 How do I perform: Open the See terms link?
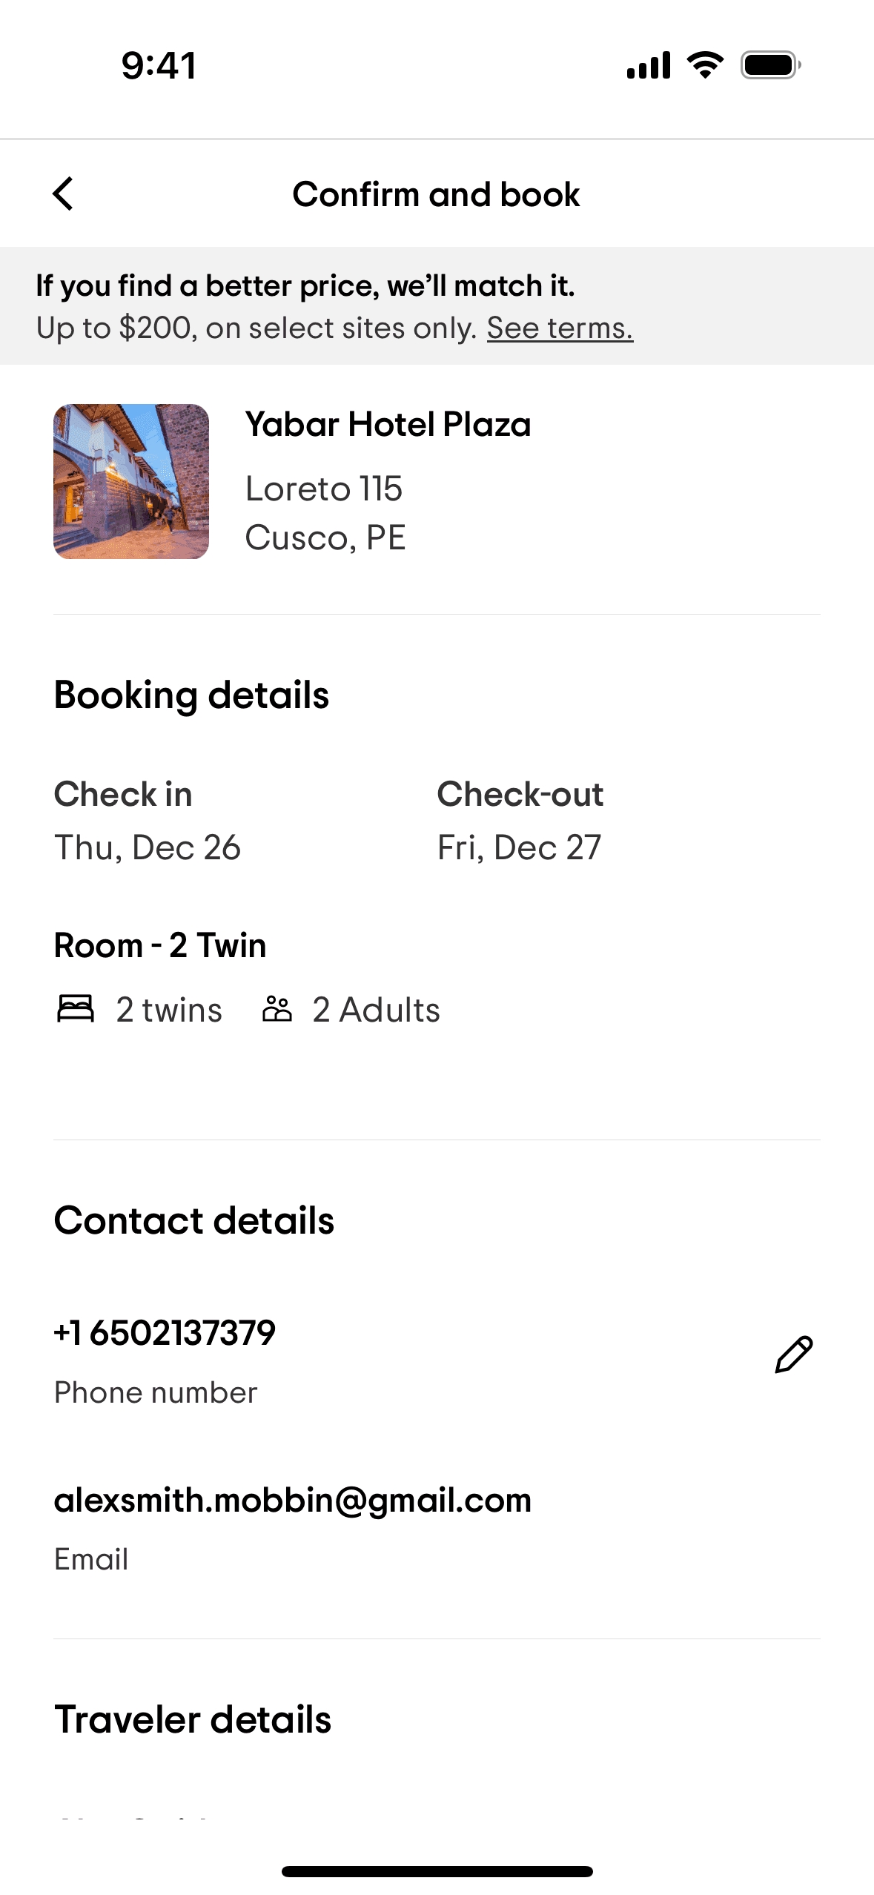(560, 328)
